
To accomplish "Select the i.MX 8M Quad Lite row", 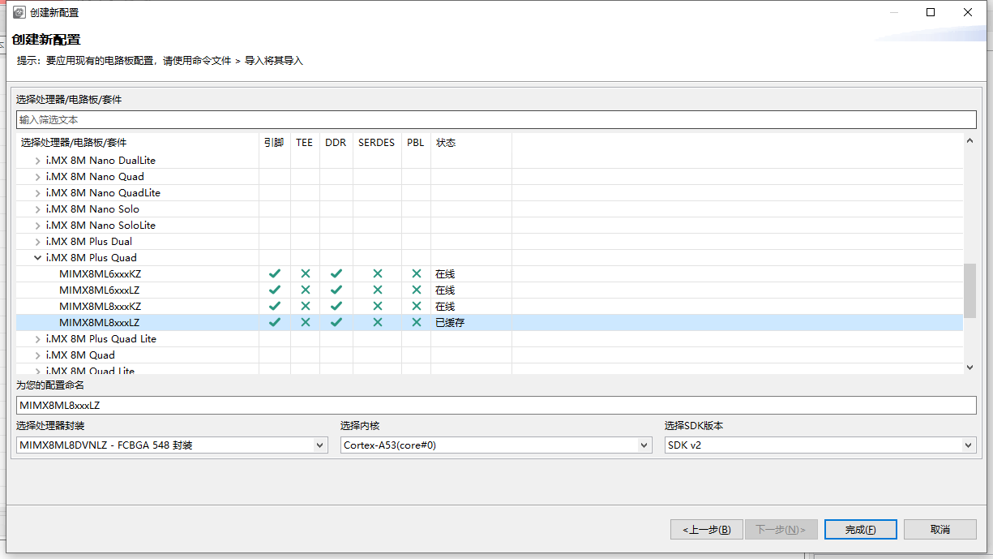I will (x=490, y=371).
